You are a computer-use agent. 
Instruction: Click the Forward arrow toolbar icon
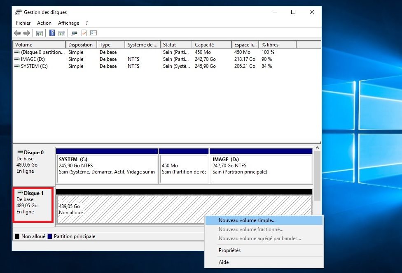(27, 33)
